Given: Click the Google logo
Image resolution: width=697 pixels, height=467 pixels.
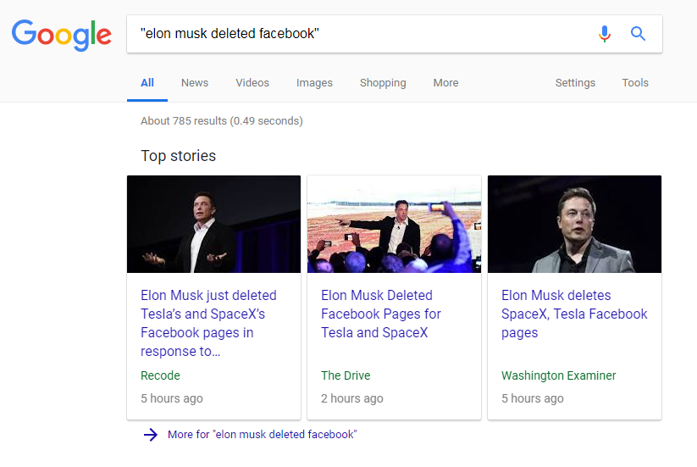Looking at the screenshot, I should pos(61,35).
